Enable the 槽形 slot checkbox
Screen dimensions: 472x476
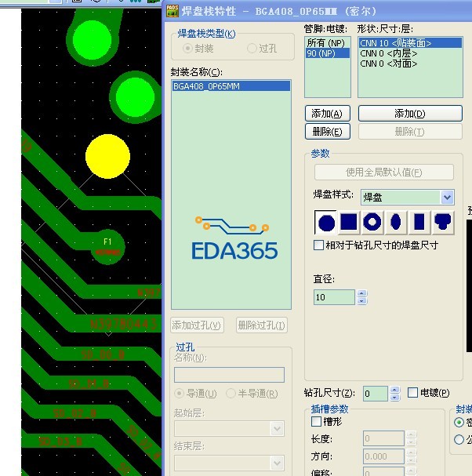point(316,421)
